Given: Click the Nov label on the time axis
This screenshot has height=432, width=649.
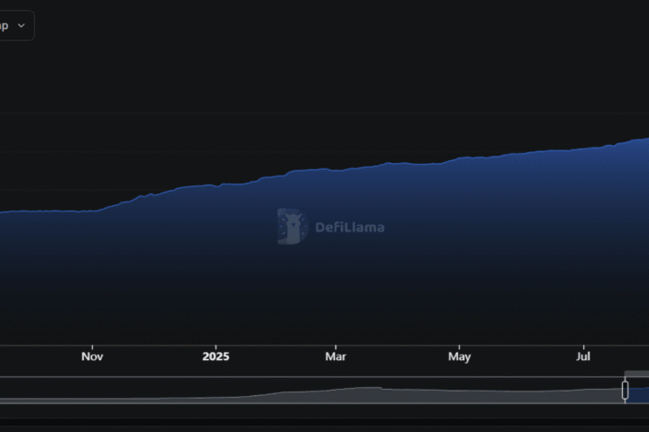Looking at the screenshot, I should [92, 356].
